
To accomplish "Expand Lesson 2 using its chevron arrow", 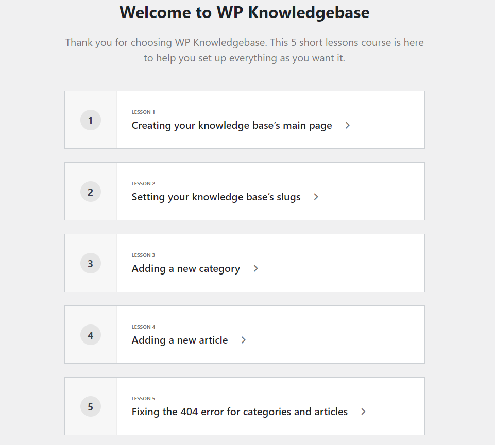I will pos(316,197).
